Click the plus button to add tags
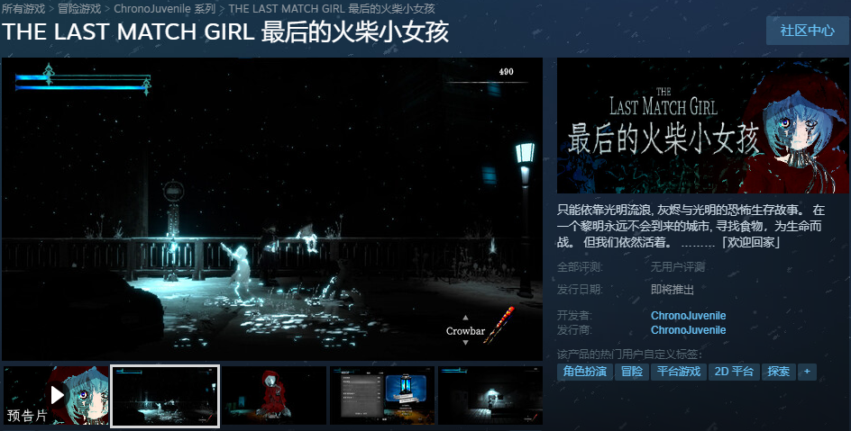851x431 pixels. tap(807, 372)
